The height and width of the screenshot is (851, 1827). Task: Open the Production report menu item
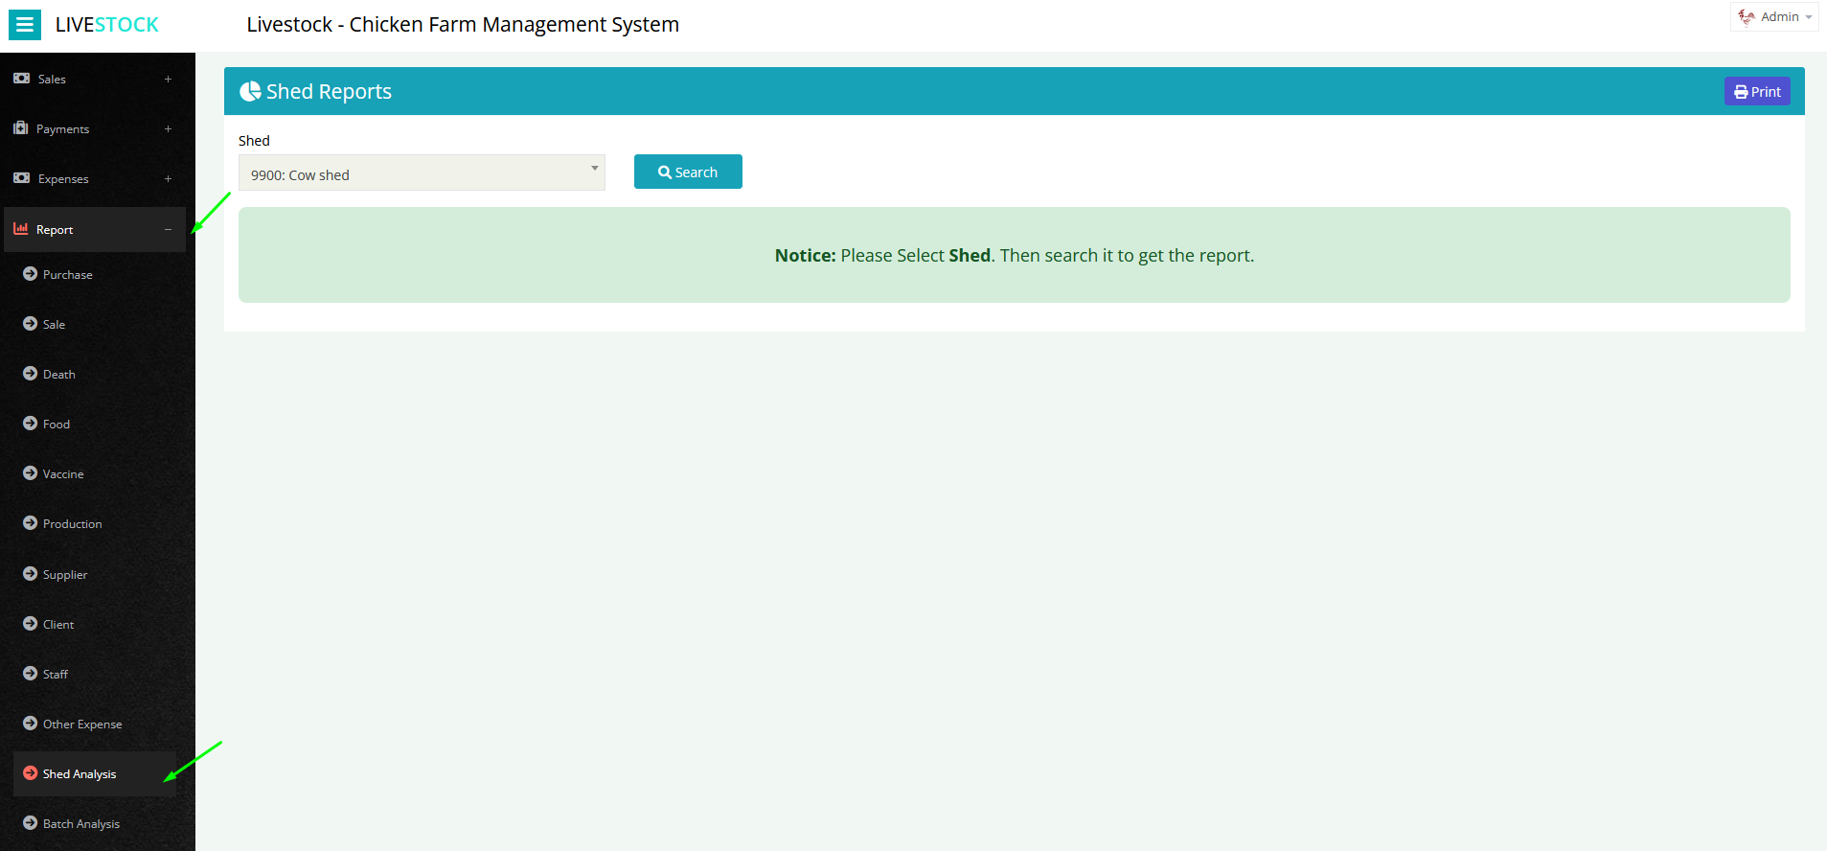[72, 524]
